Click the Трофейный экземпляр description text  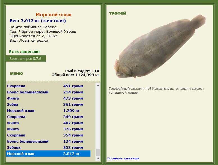156,91
